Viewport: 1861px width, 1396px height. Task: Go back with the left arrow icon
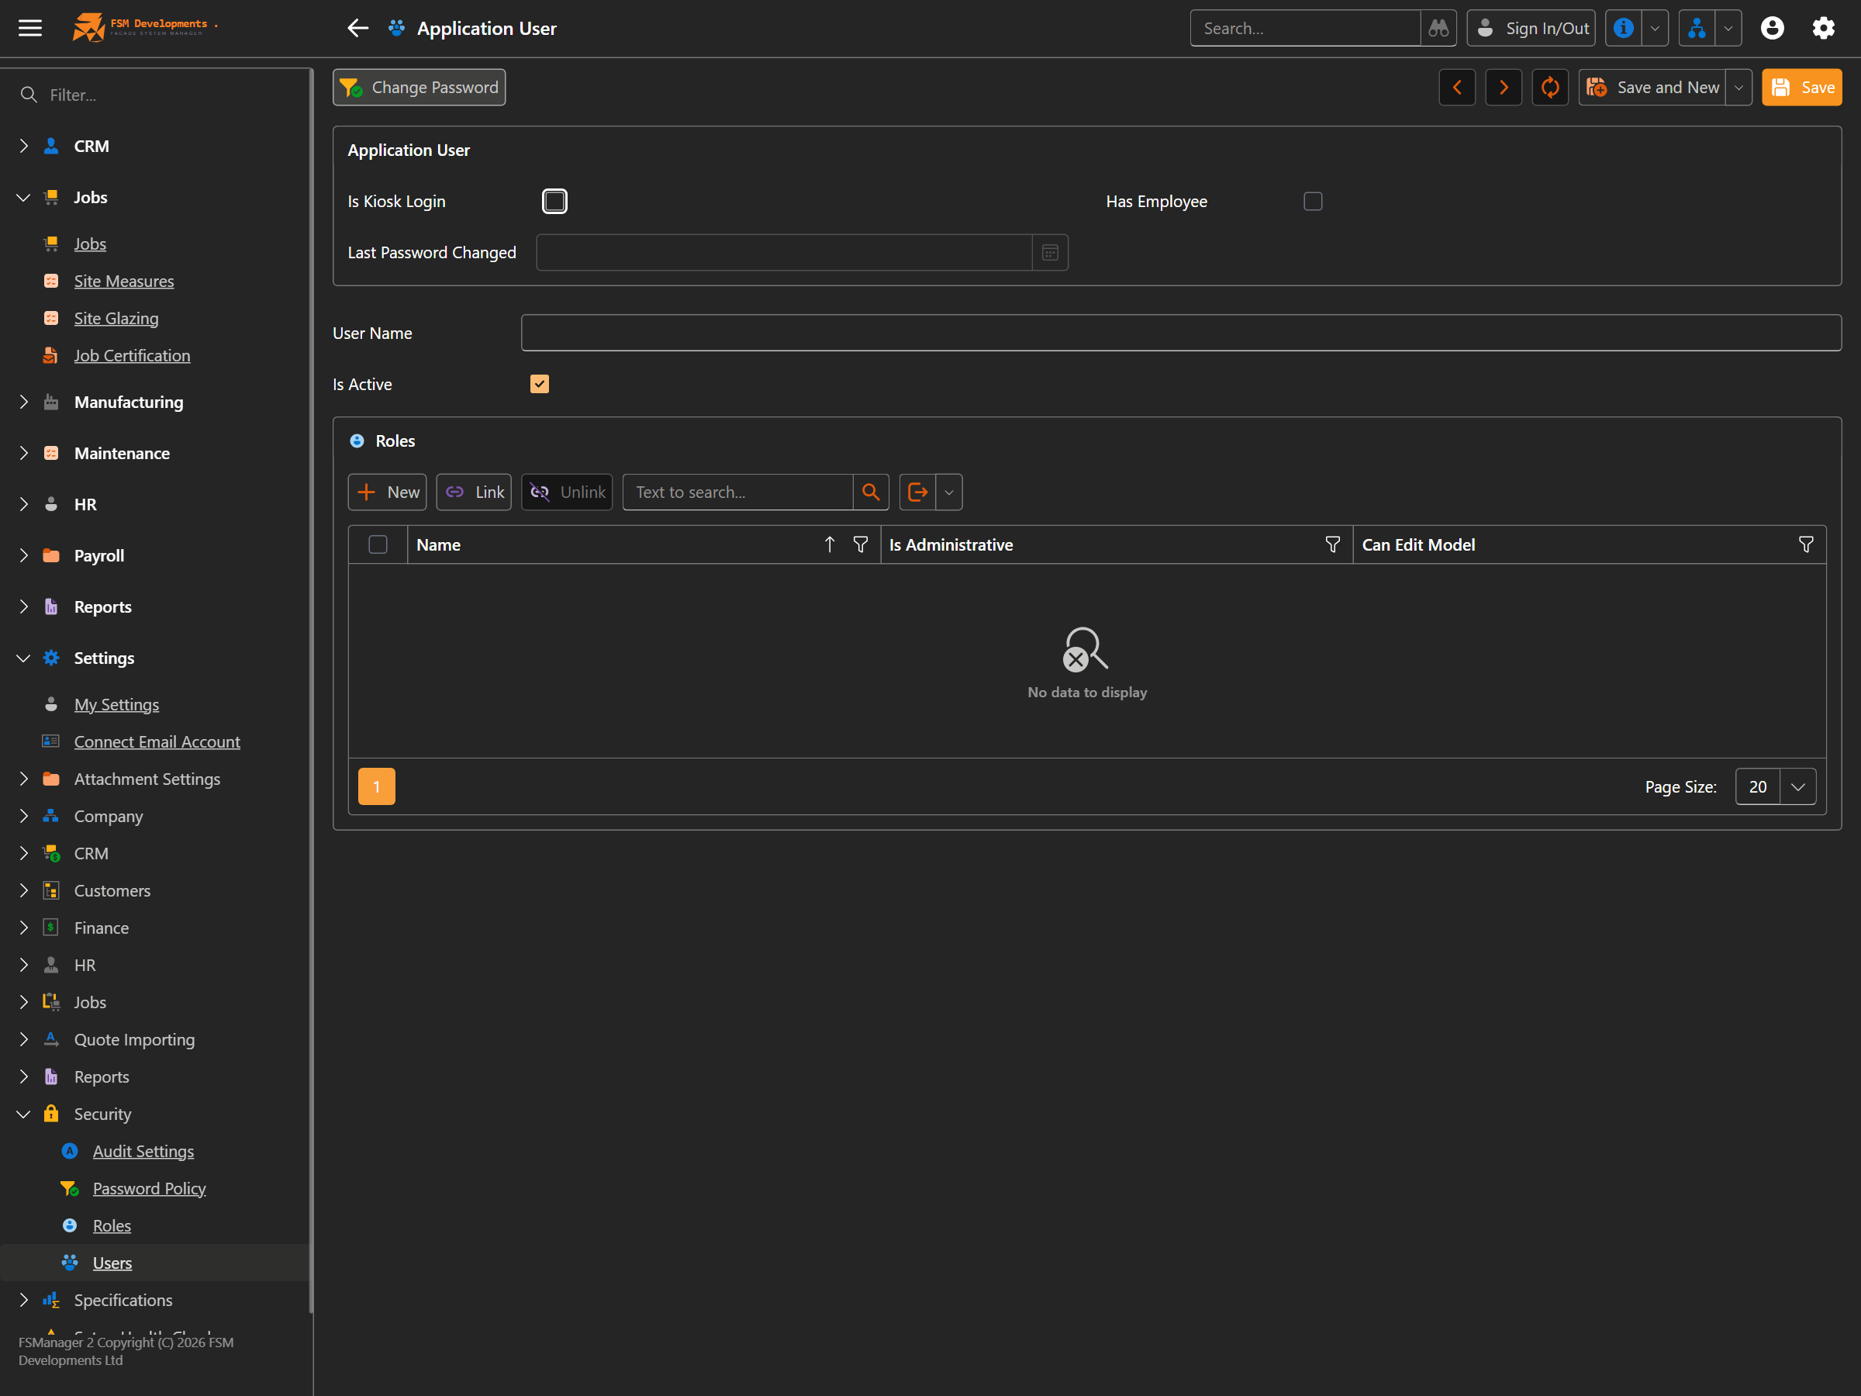pos(357,28)
